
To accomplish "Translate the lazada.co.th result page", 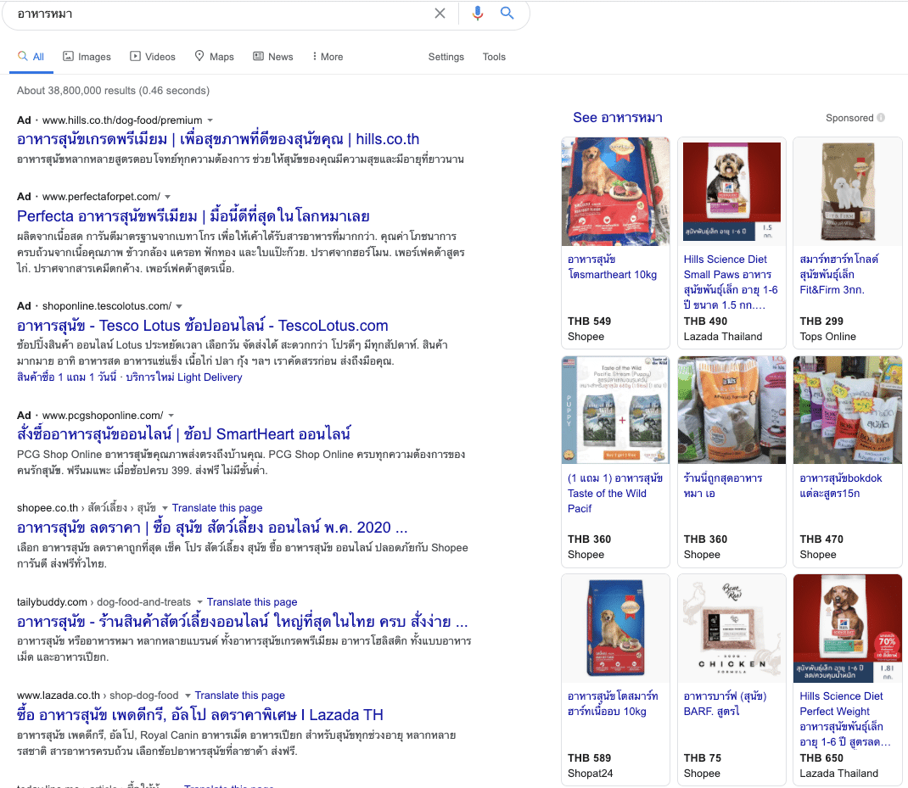I will pos(240,696).
